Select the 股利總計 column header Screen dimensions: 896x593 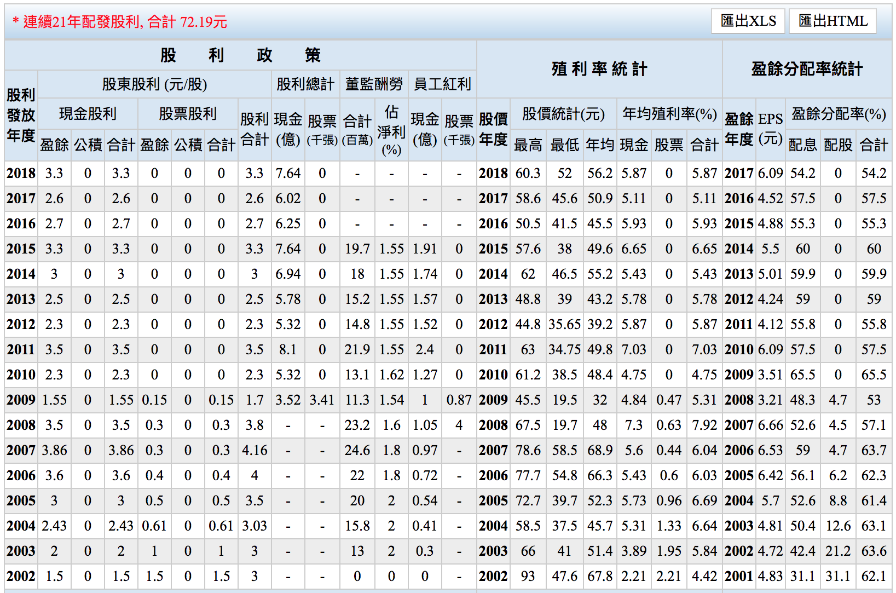[x=305, y=84]
